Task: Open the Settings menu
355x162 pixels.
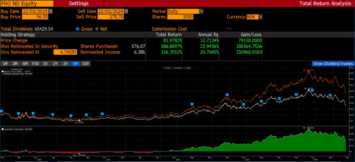Action: pos(79,3)
